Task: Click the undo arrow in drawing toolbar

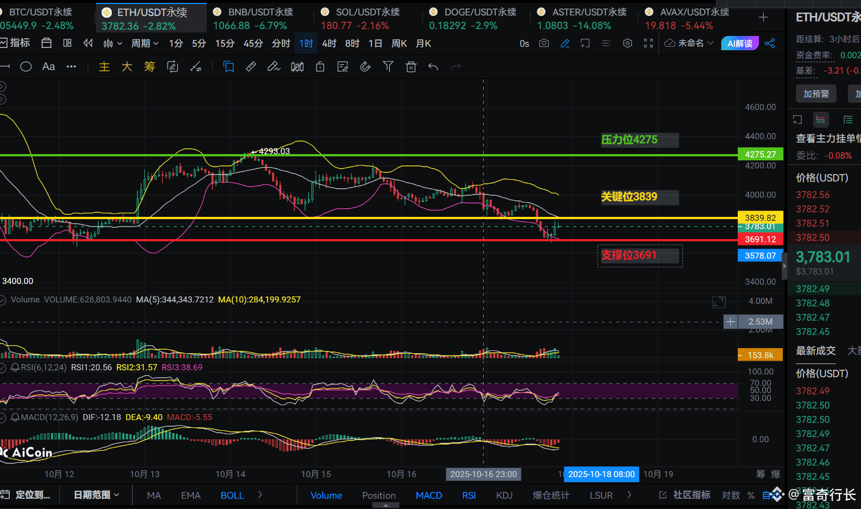Action: (433, 67)
